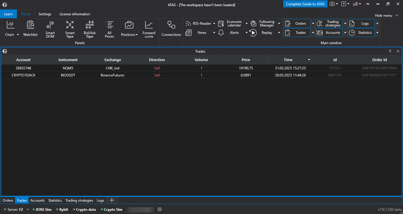
Task: Open the All Prices panel
Action: [x=109, y=29]
